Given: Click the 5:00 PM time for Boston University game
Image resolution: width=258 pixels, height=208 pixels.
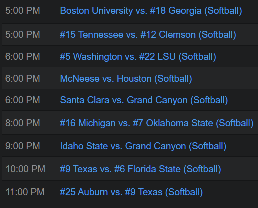Looking at the screenshot, I should 23,11.
